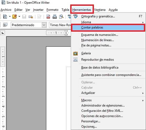Open Numeración de líneas
This screenshot has height=130, width=146.
pyautogui.click(x=108, y=40)
